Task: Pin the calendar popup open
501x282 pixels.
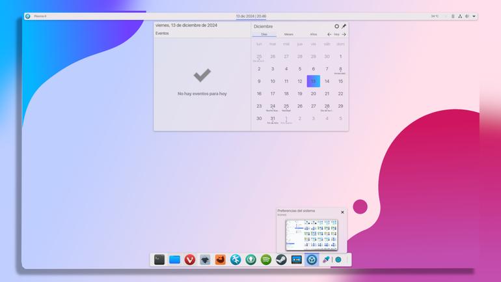Action: pyautogui.click(x=344, y=26)
